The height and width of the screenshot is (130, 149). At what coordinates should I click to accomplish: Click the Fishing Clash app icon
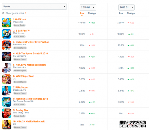point(7,102)
